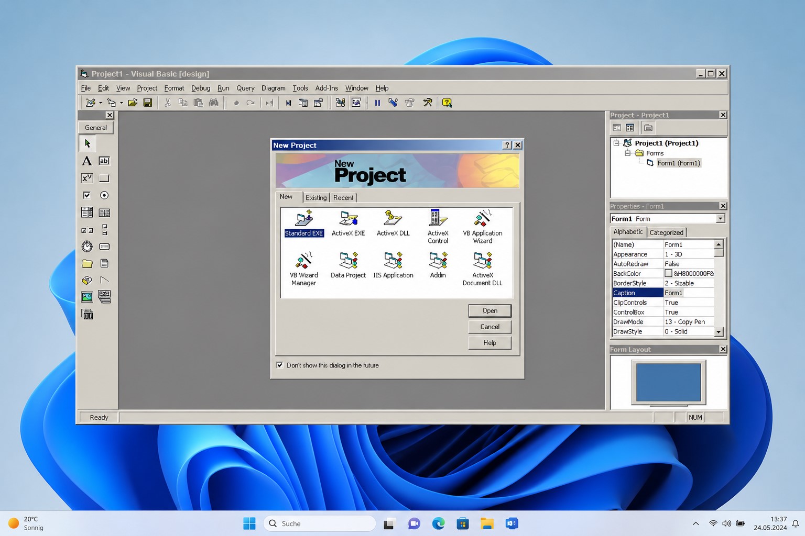Click the hammer and wrench Toolbox icon
Screen dimensions: 805x536
(428, 103)
